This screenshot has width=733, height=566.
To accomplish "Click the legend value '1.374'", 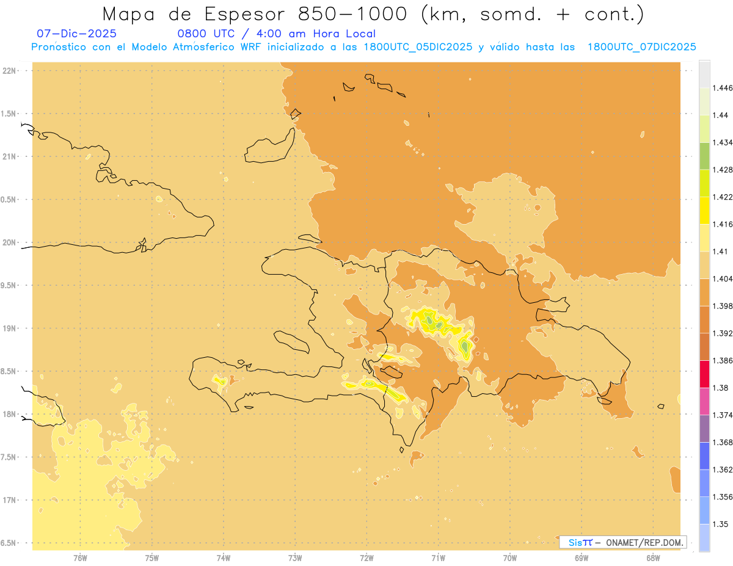I will [x=723, y=415].
